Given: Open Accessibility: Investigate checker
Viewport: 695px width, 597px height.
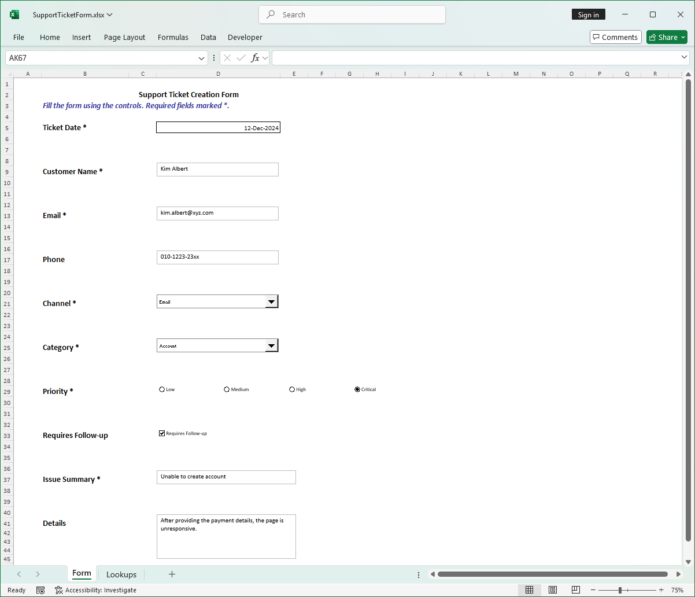Looking at the screenshot, I should click(96, 589).
